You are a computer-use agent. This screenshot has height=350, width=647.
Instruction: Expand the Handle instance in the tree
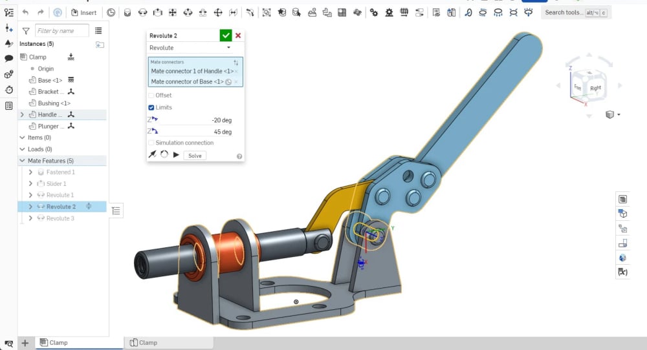point(22,115)
